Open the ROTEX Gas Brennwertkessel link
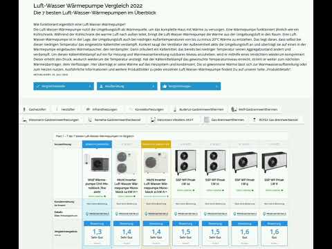The height and width of the screenshot is (249, 332). (278, 120)
